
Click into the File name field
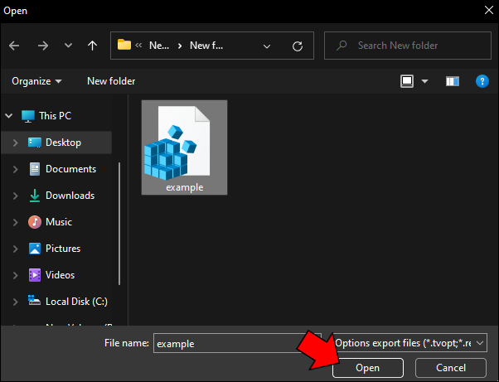coord(237,343)
